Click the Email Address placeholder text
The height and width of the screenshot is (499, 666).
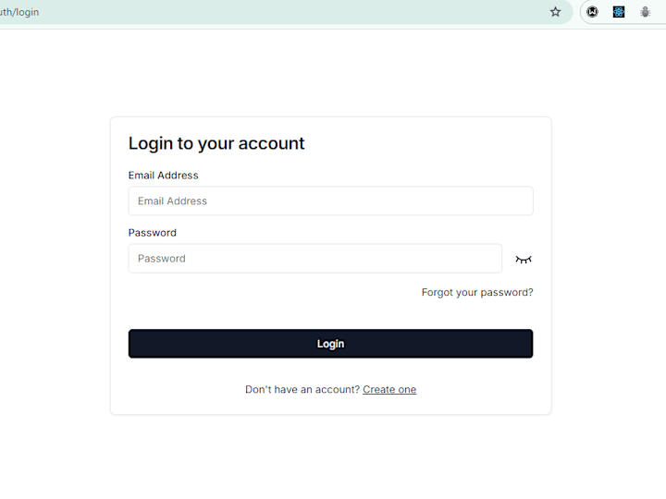point(172,201)
